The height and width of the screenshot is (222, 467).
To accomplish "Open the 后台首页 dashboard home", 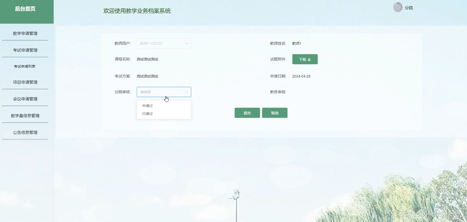I will pos(25,9).
